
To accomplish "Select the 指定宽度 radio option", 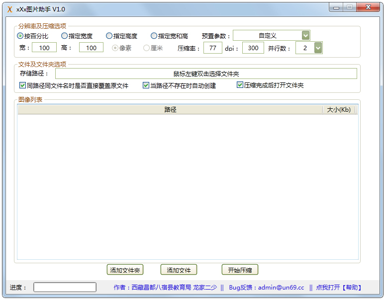I will coord(65,36).
